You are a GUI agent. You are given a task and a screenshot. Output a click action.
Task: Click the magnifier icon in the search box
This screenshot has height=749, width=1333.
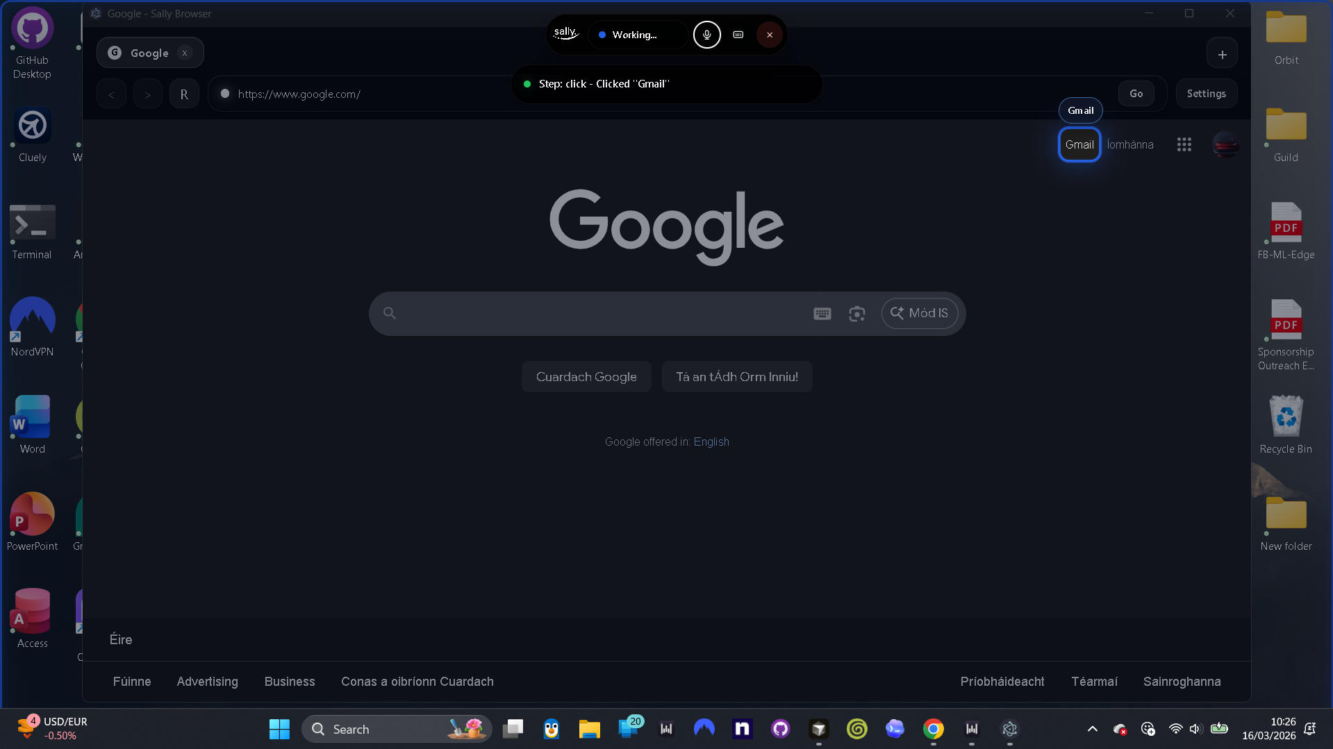click(x=390, y=314)
